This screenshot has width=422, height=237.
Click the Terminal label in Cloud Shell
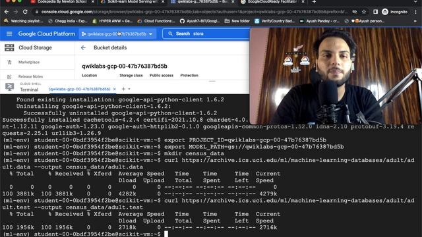coord(29,90)
